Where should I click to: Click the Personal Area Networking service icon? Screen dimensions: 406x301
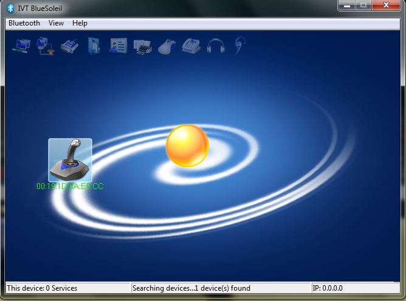point(21,46)
